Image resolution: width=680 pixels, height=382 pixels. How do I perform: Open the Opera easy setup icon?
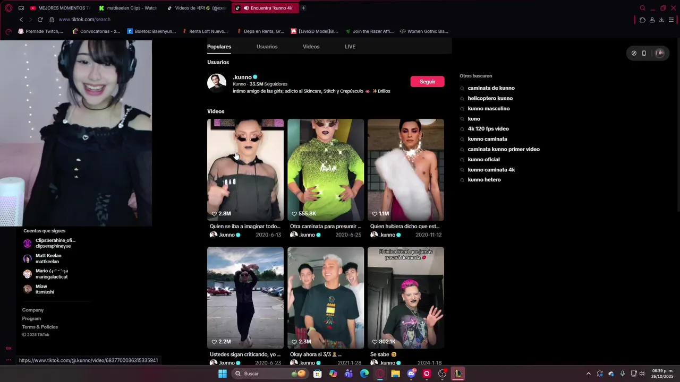[671, 20]
